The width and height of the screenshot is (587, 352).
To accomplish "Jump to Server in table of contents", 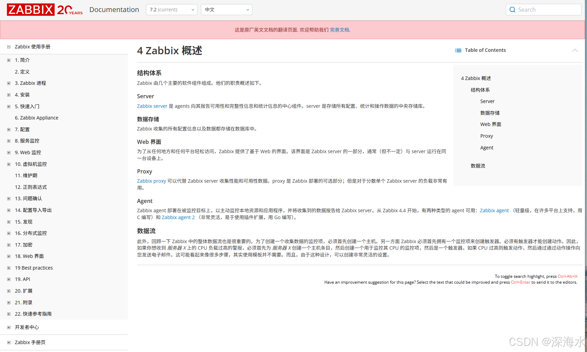I will (x=487, y=101).
